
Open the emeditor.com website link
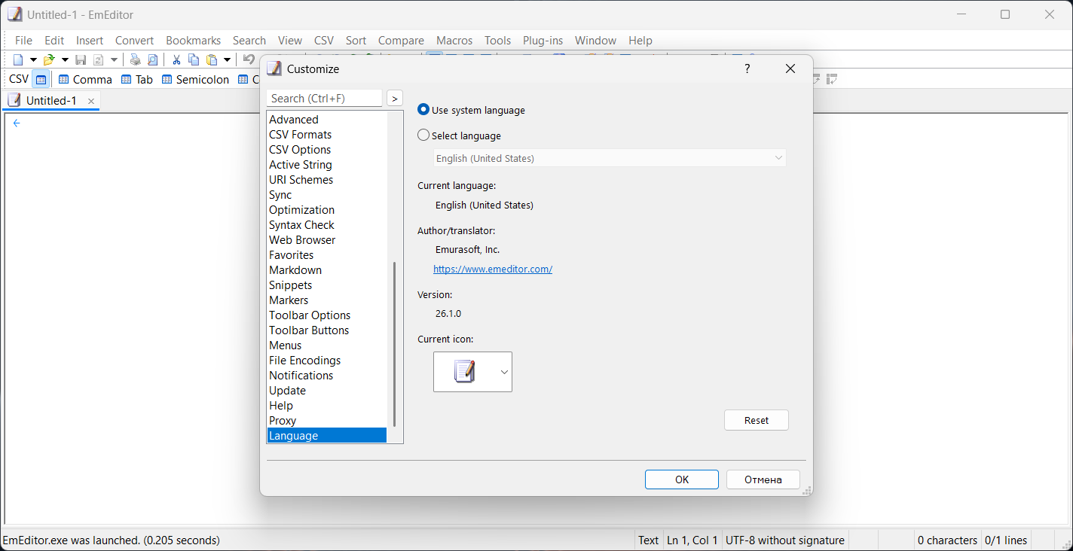click(493, 269)
